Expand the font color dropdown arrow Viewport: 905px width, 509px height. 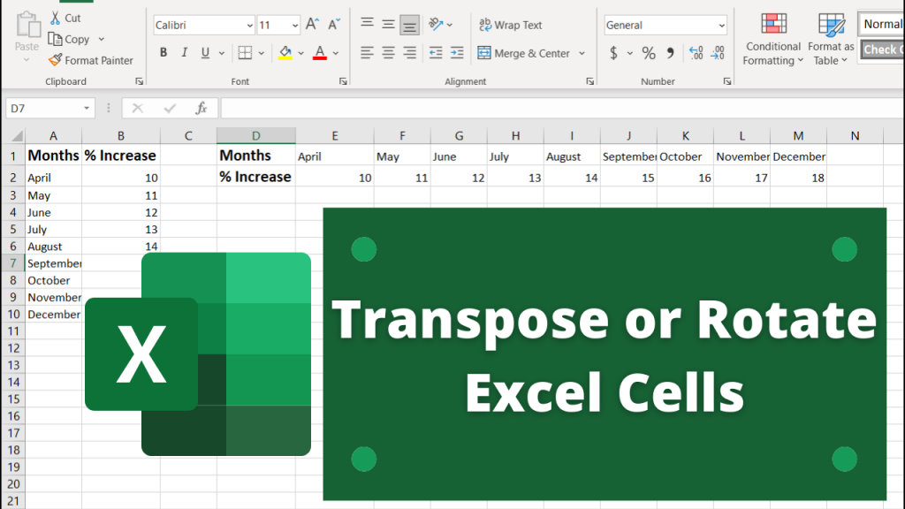tap(335, 53)
